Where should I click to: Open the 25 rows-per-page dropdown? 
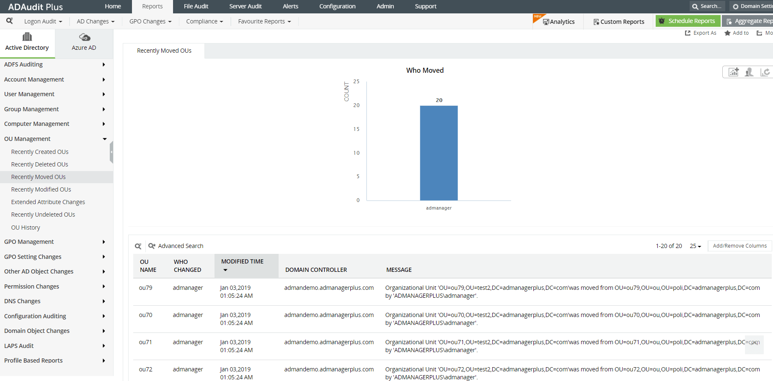pos(695,246)
